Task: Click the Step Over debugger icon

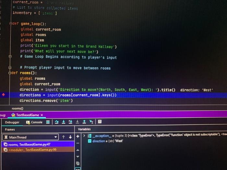Action: (x=57, y=122)
